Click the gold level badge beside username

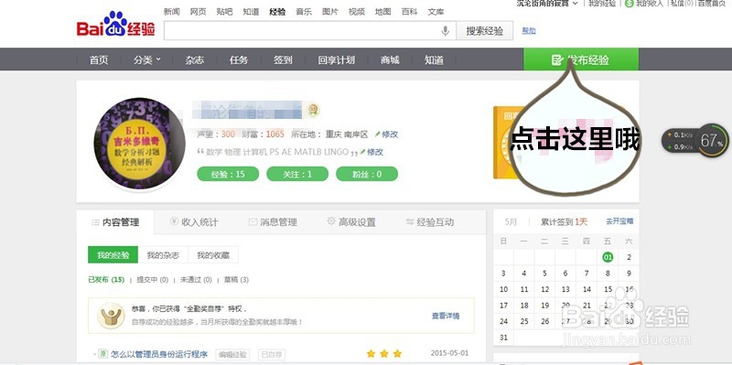click(313, 111)
